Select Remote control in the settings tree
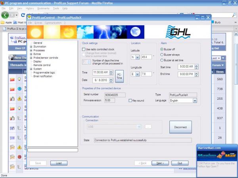The width and height of the screenshot is (238, 178). click(42, 65)
